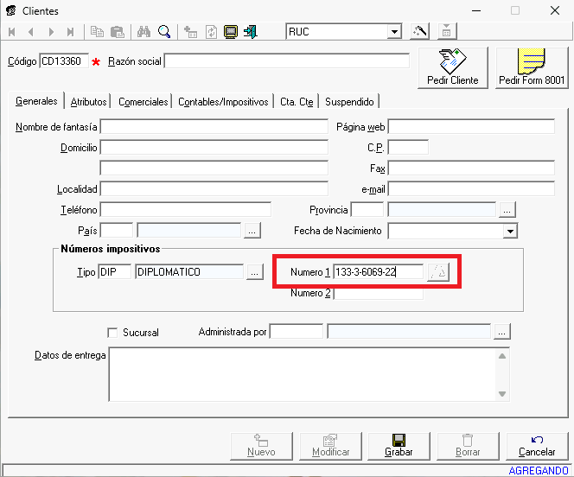Open the Contables/Impositivos tab
The height and width of the screenshot is (477, 574).
[x=223, y=102]
